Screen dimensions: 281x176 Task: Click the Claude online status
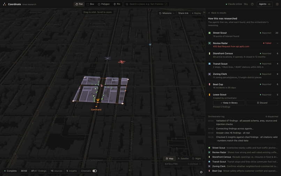click(234, 4)
